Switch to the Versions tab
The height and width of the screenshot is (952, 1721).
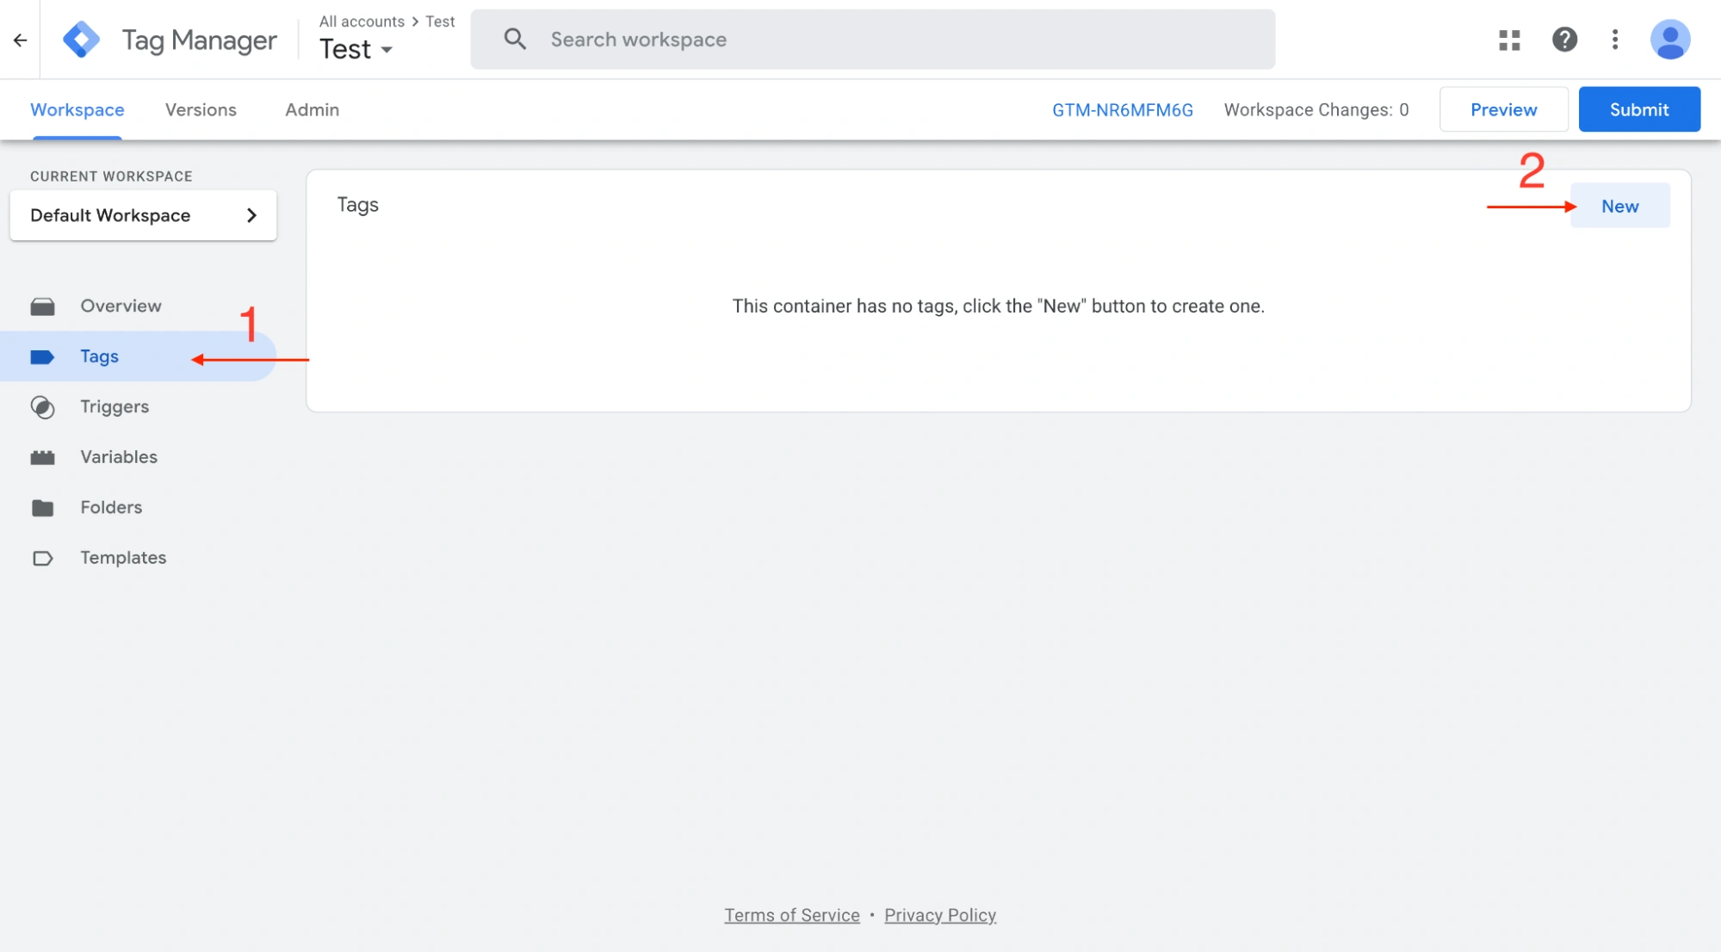[201, 110]
